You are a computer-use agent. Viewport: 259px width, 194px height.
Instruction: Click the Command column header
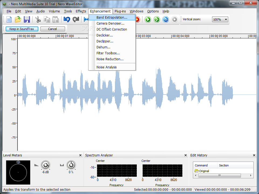(x=205, y=165)
